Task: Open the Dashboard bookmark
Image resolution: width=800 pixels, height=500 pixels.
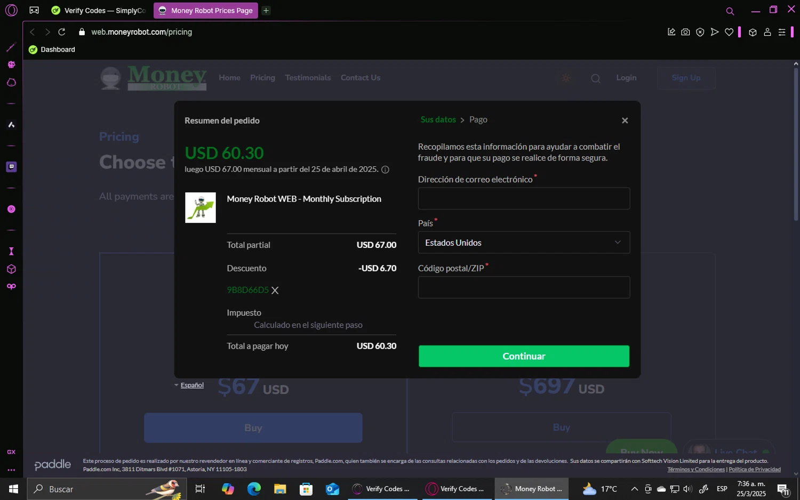Action: tap(52, 50)
